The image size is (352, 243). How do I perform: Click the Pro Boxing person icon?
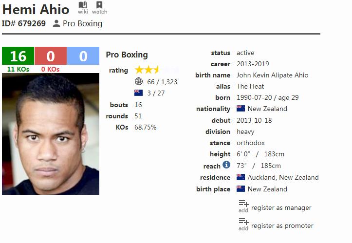pyautogui.click(x=56, y=23)
